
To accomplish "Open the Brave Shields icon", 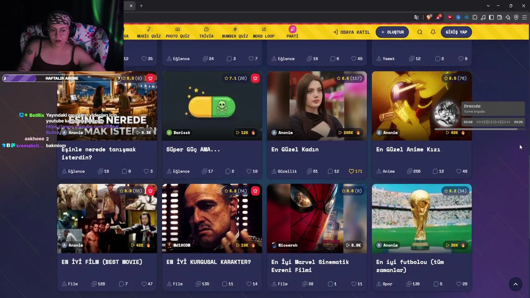I will coord(429,17).
